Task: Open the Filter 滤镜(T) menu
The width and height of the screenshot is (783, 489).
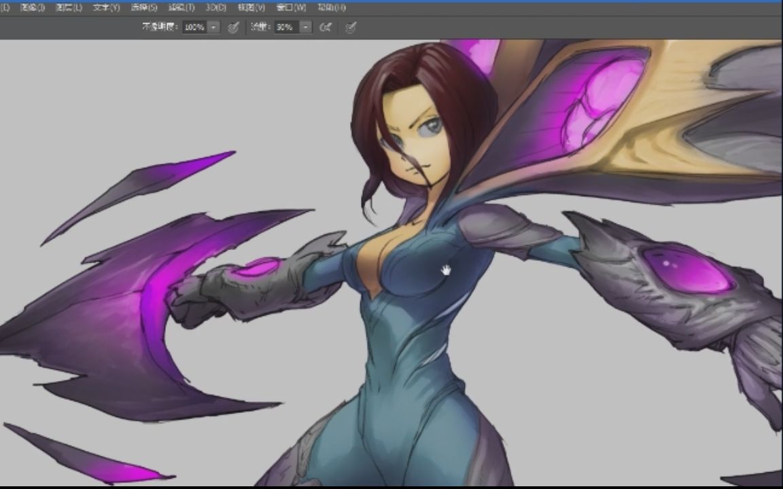Action: [x=181, y=7]
